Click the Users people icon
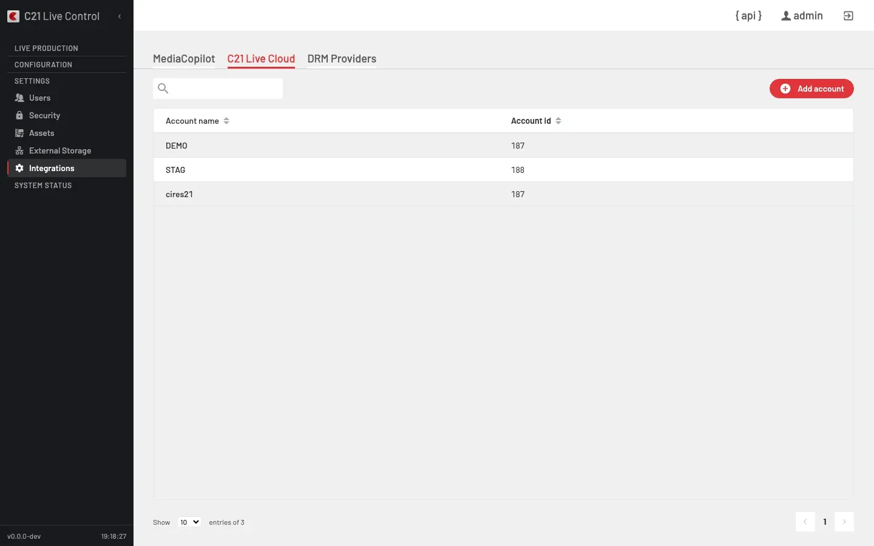This screenshot has width=874, height=546. coord(19,98)
